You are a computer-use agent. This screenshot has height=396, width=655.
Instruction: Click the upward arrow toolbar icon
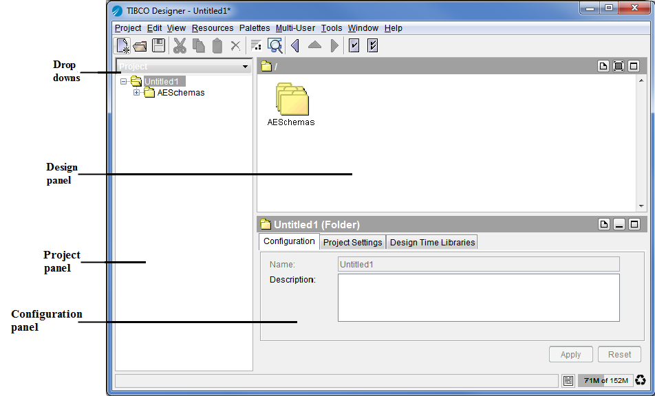314,45
